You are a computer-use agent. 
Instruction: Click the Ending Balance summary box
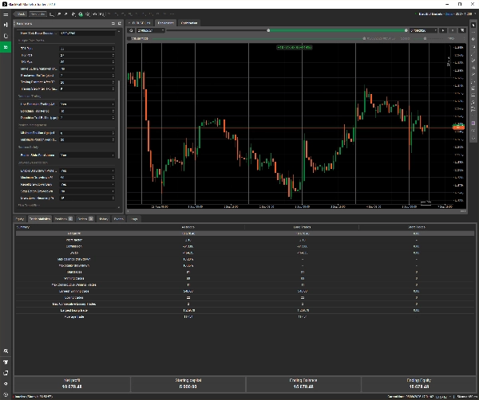tap(303, 383)
